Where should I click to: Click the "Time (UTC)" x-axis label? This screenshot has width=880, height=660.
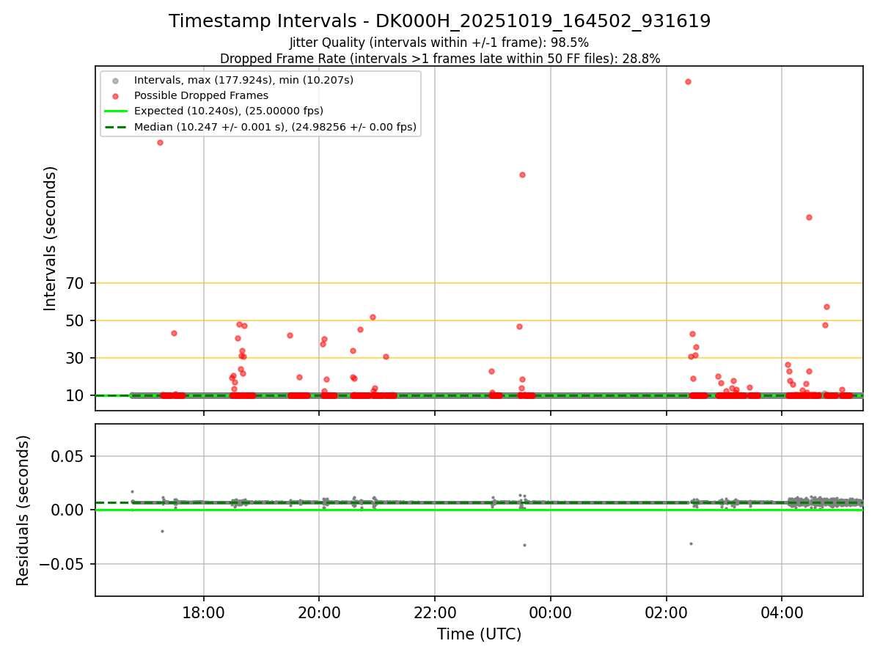click(x=479, y=634)
